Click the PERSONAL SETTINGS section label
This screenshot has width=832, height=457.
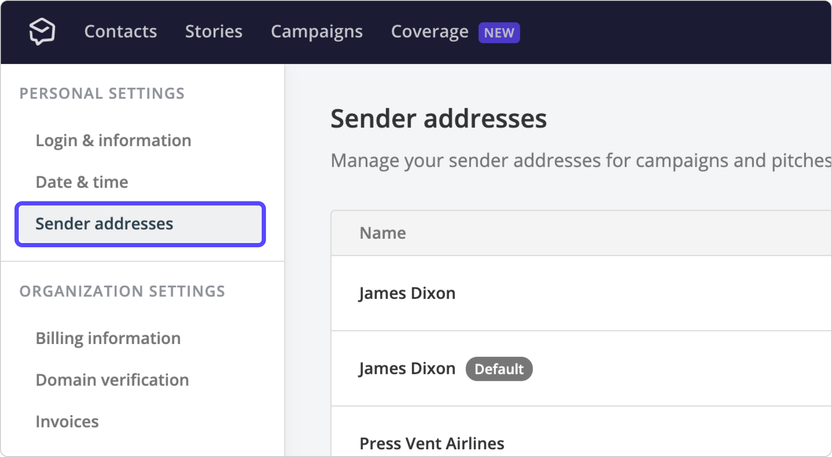[x=102, y=94]
